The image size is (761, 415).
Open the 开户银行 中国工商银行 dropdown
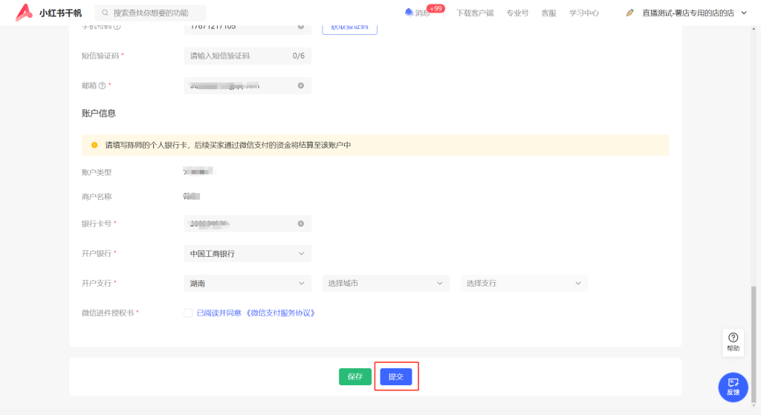pyautogui.click(x=247, y=254)
